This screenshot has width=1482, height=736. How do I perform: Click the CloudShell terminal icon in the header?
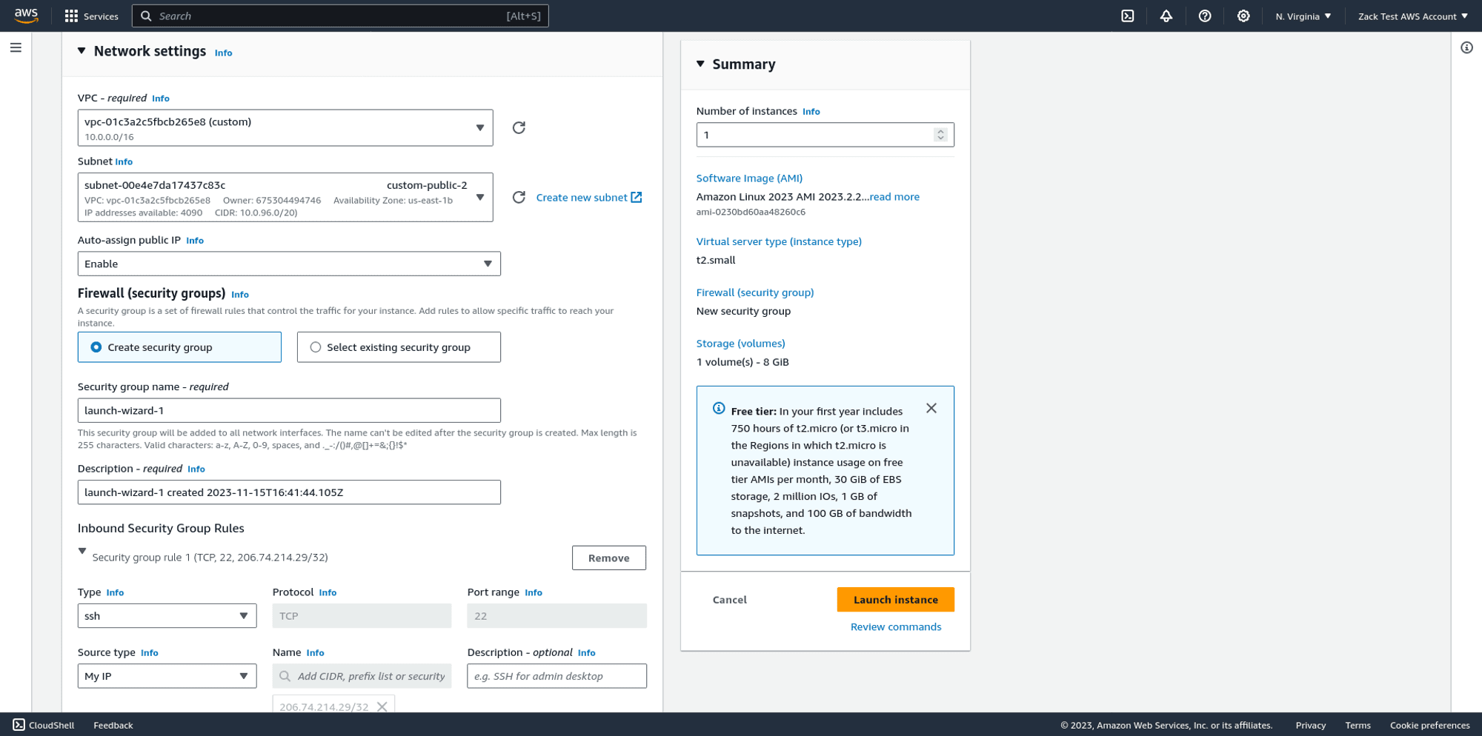click(1128, 16)
